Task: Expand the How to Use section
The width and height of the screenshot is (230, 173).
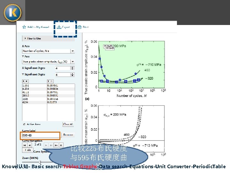Action: coord(49,38)
